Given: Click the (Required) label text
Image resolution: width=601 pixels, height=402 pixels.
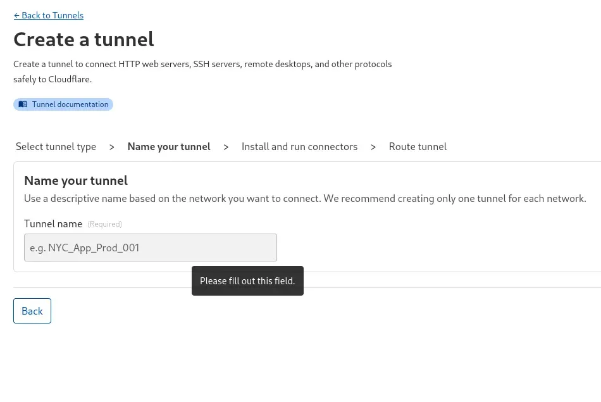Looking at the screenshot, I should [104, 224].
